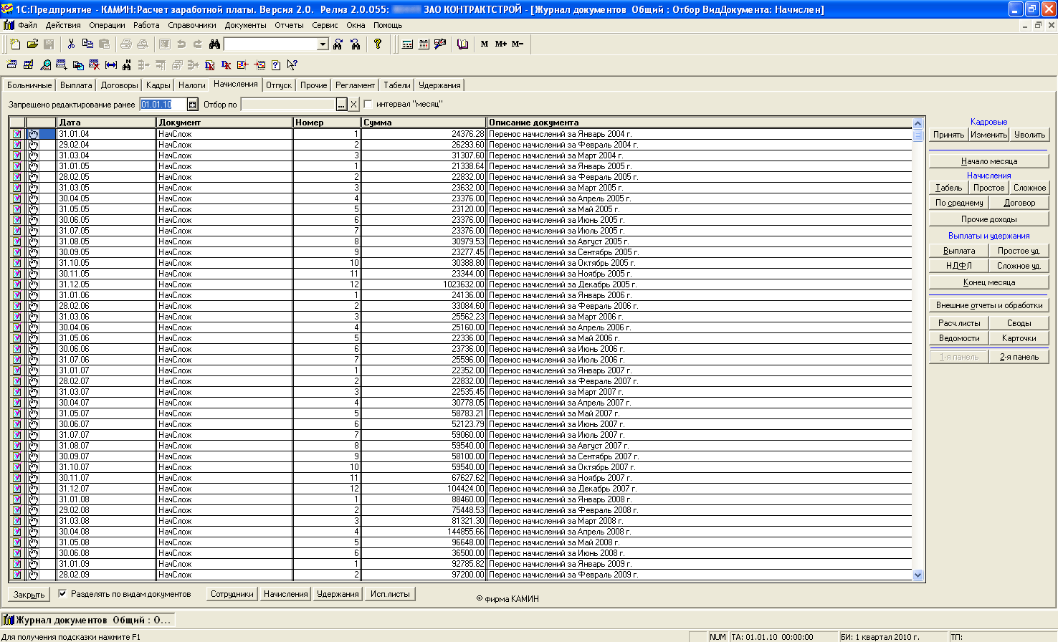This screenshot has height=642, width=1058.
Task: Click the Open folder toolbar icon
Action: 32,44
